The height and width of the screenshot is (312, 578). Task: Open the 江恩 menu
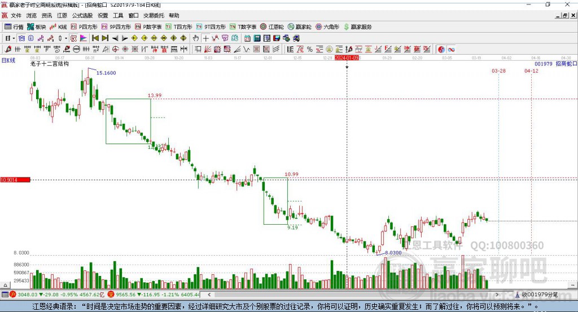(62, 15)
